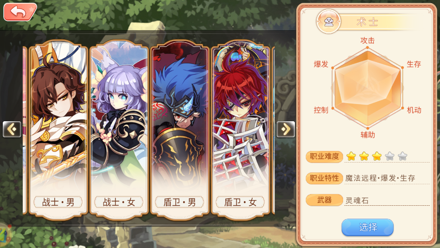Click the 职业难度 label

[325, 157]
